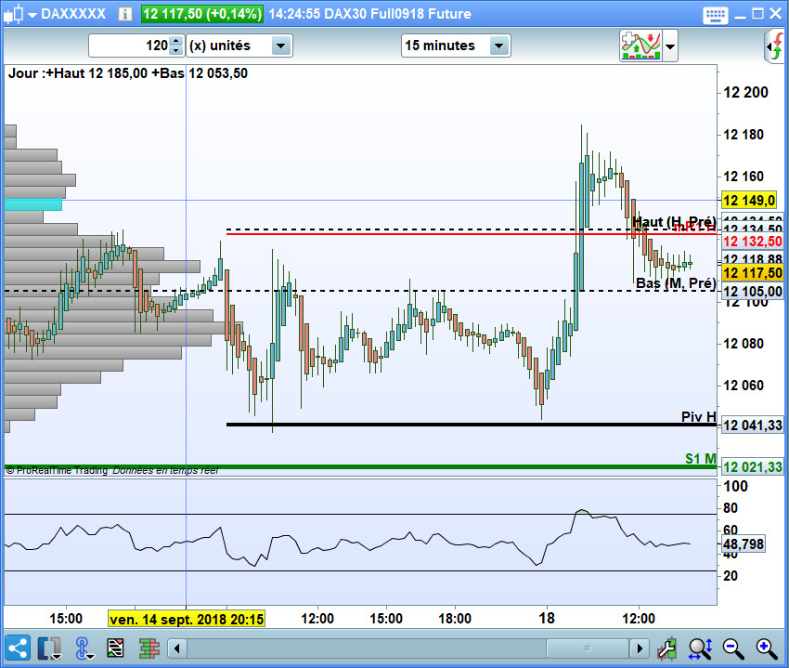Decrease units with the down stepper arrow
This screenshot has width=789, height=668.
[x=176, y=50]
